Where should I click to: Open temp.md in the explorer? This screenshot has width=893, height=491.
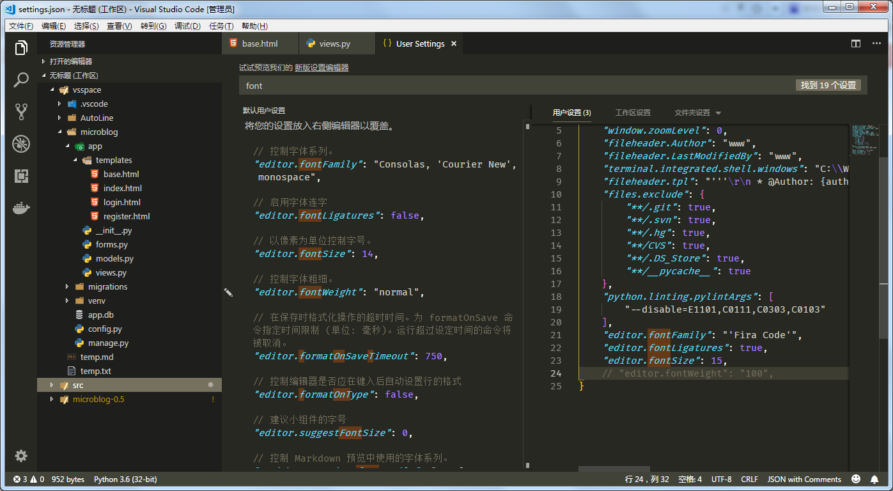coord(97,357)
